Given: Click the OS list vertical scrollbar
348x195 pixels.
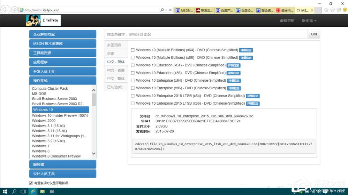Looking at the screenshot, I should pyautogui.click(x=93, y=122).
